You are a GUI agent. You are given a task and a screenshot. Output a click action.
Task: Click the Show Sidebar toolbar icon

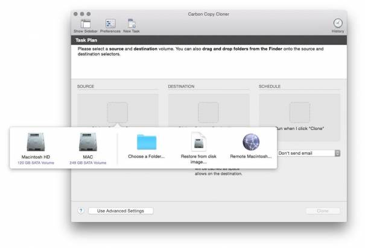coord(86,24)
